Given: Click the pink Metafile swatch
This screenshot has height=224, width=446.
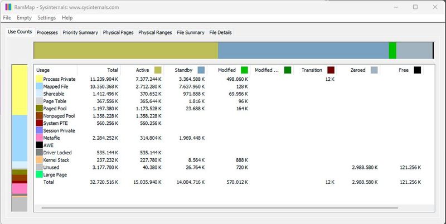Looking at the screenshot, I should click(39, 138).
